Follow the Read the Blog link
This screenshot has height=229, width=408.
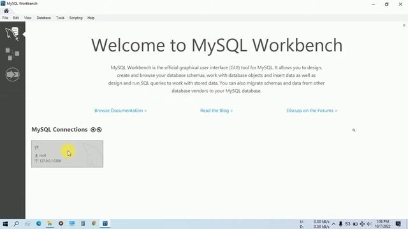click(x=217, y=110)
